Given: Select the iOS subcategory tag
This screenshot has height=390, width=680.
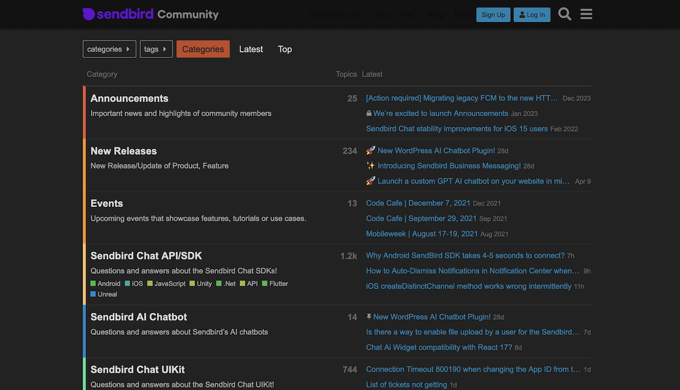Looking at the screenshot, I should (x=134, y=283).
